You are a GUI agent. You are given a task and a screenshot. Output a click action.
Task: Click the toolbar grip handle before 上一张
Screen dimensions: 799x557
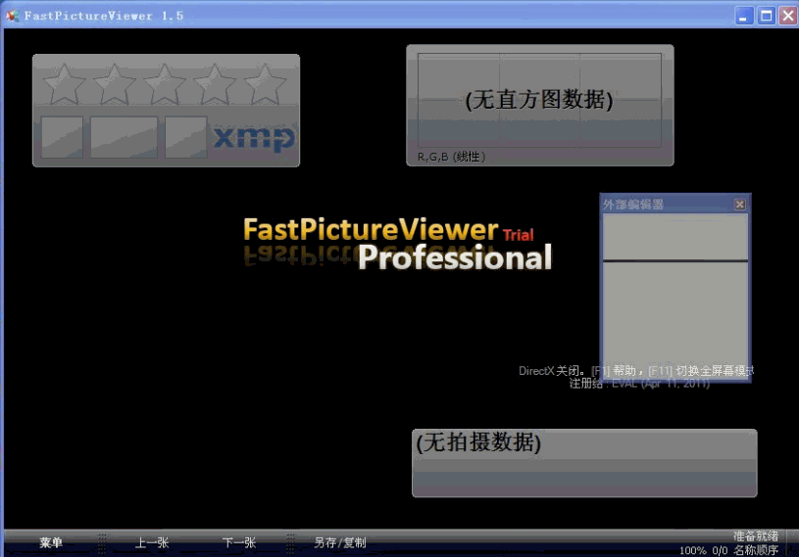pos(102,542)
